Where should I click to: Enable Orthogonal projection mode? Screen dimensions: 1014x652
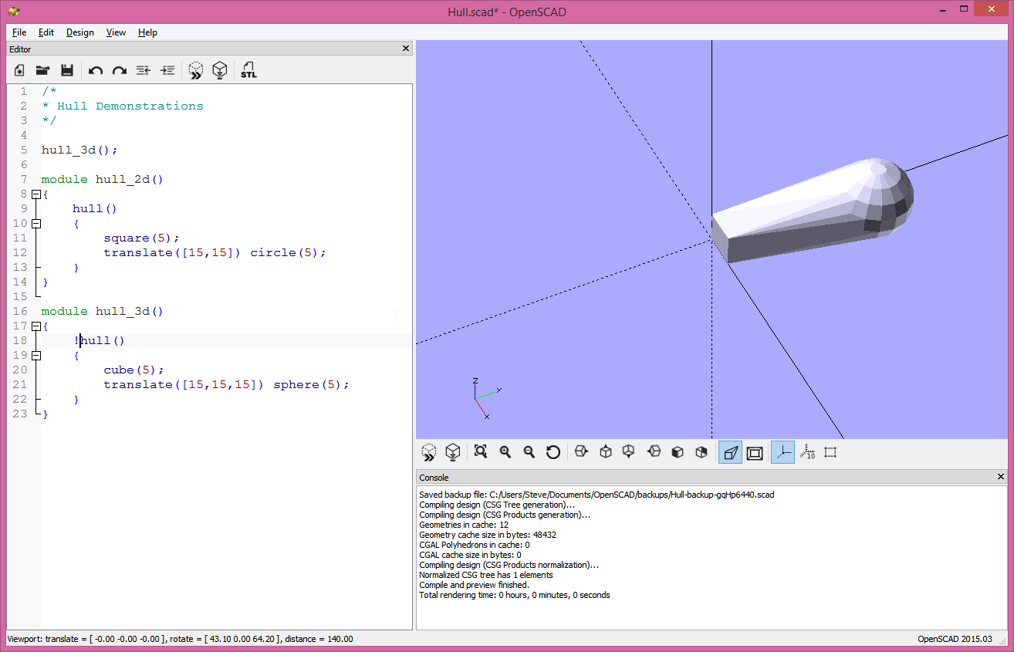[x=754, y=452]
